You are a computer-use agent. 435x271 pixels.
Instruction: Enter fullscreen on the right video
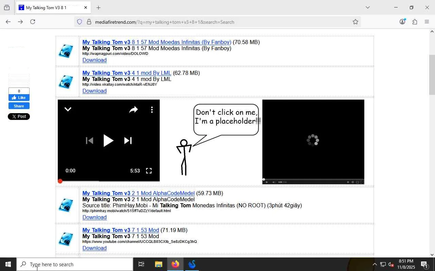click(362, 182)
